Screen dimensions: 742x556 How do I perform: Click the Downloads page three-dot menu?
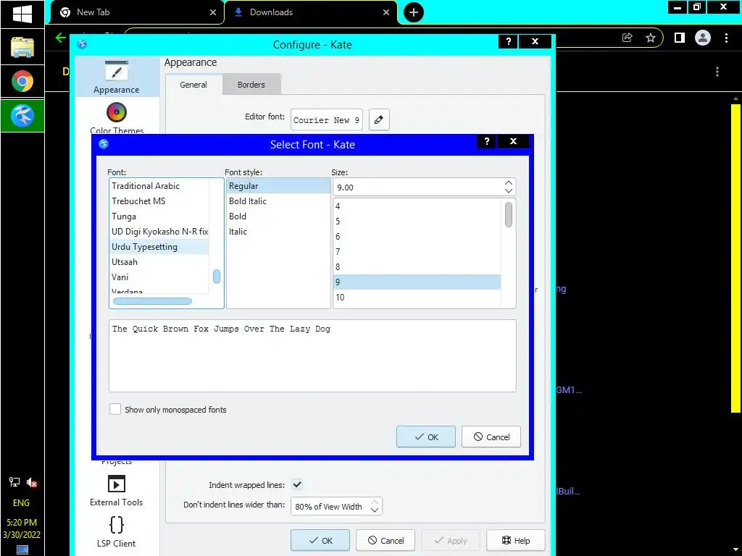[717, 72]
